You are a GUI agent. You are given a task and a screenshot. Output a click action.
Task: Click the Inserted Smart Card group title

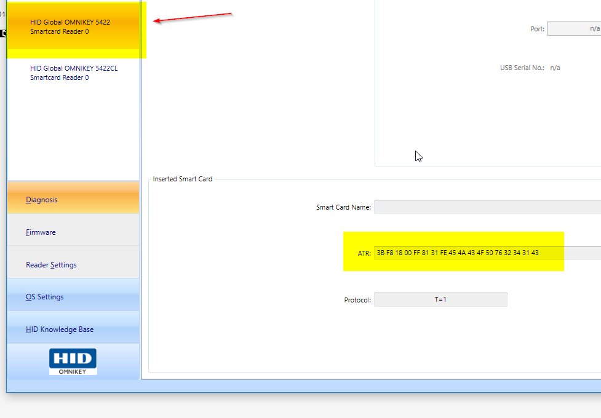click(182, 179)
